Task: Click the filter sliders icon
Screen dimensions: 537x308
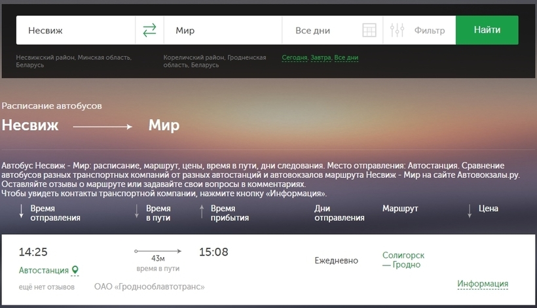Action: 397,30
